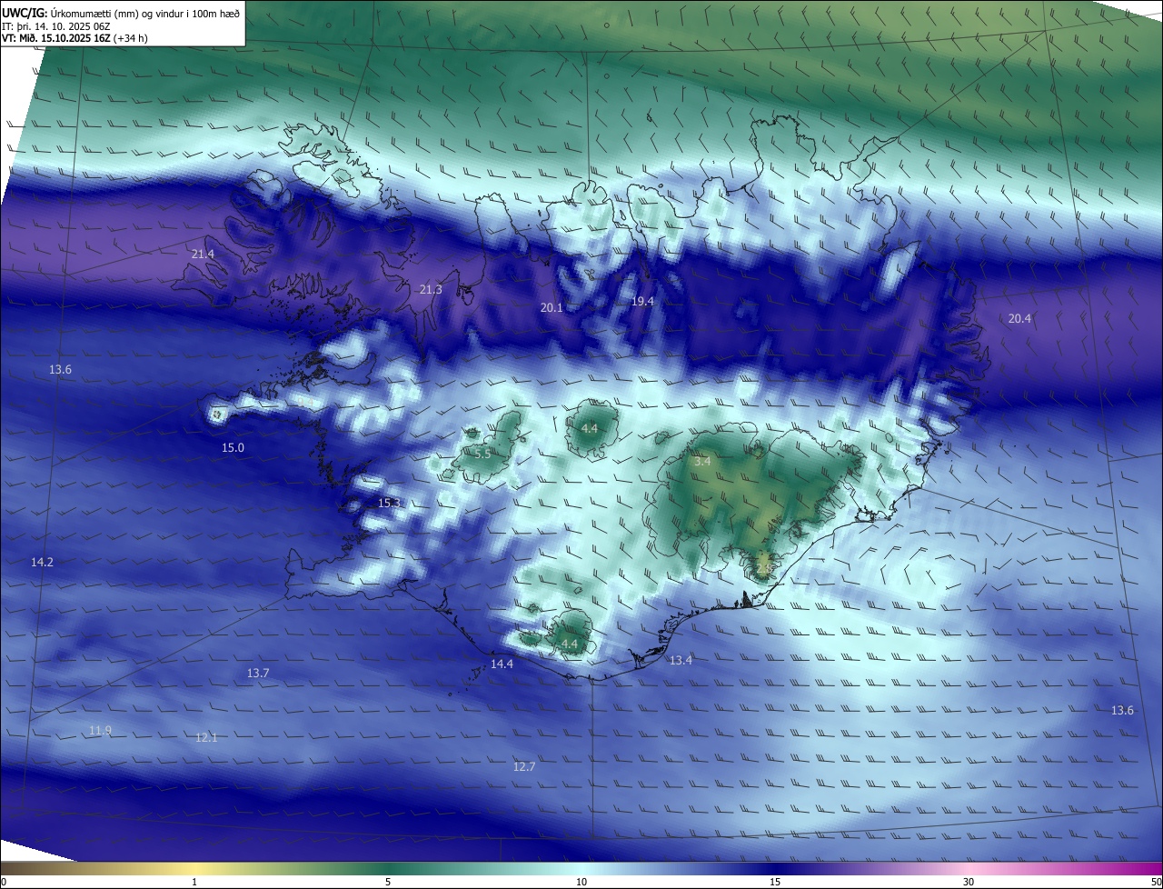Image resolution: width=1163 pixels, height=889 pixels.
Task: Click the 2.8 value near the southeast coast
Action: click(764, 568)
